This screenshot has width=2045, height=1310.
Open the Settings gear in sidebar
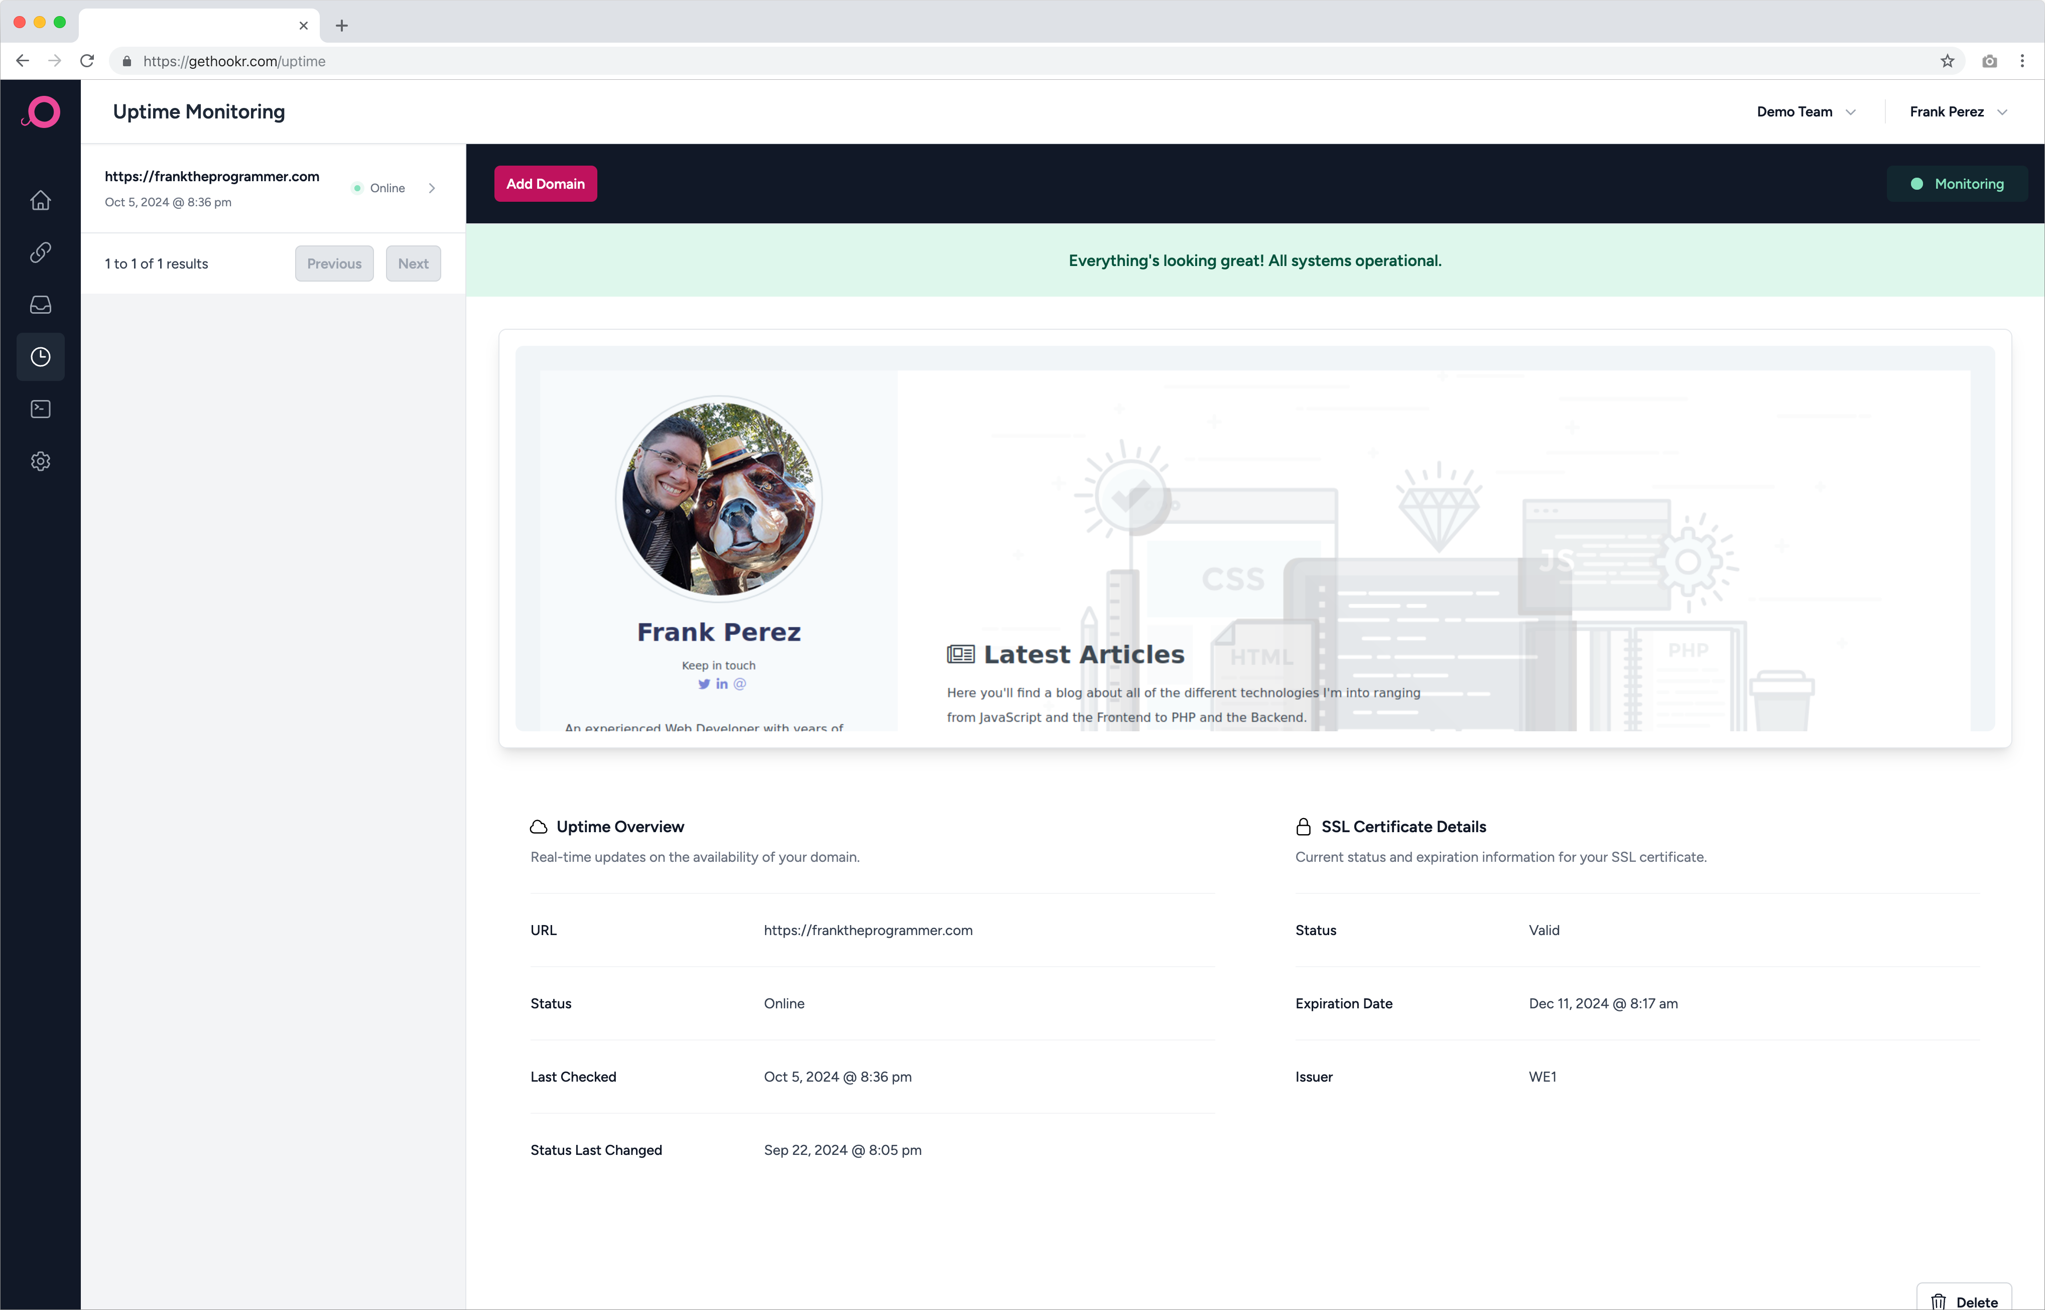[40, 461]
